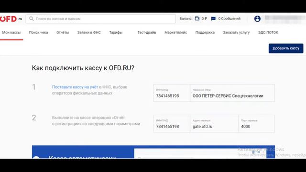Open the Тарифы tab
Image resolution: width=306 pixels, height=172 pixels.
116,32
